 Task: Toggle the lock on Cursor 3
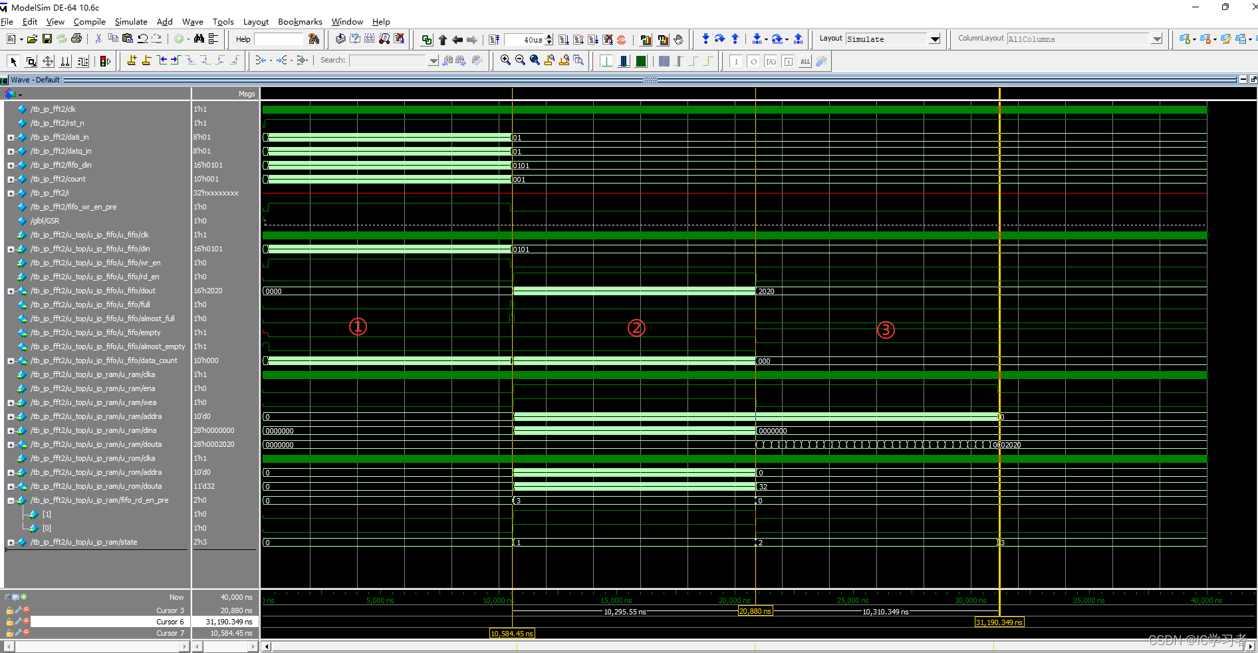coord(9,610)
